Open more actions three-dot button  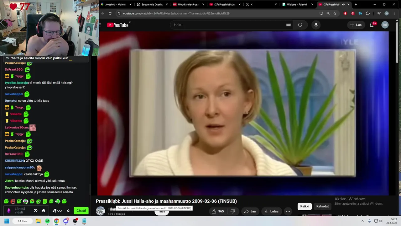(288, 211)
